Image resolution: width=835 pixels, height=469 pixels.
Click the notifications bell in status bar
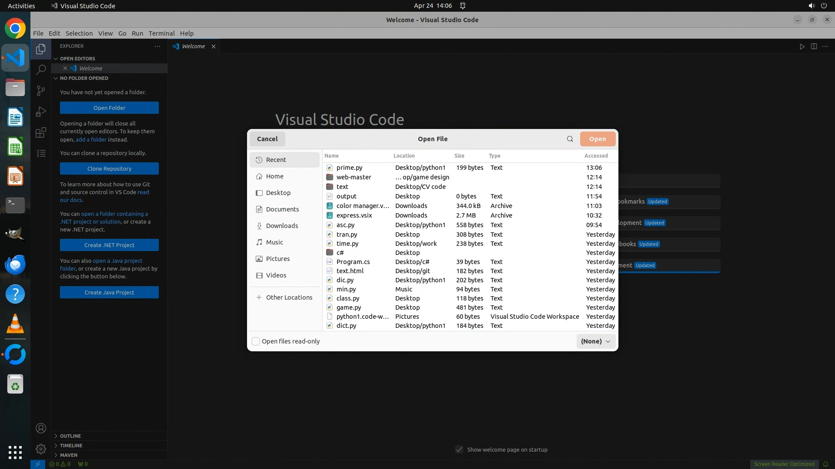click(x=825, y=464)
